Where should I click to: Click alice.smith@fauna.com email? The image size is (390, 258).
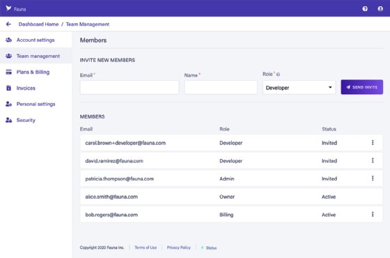coord(111,197)
